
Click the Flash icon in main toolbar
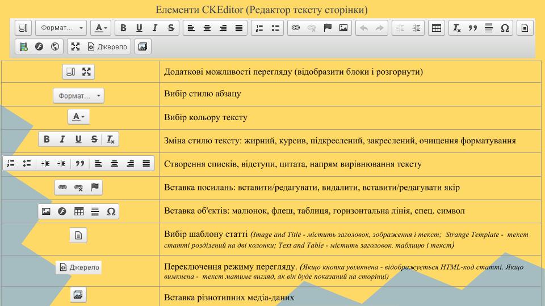39,46
